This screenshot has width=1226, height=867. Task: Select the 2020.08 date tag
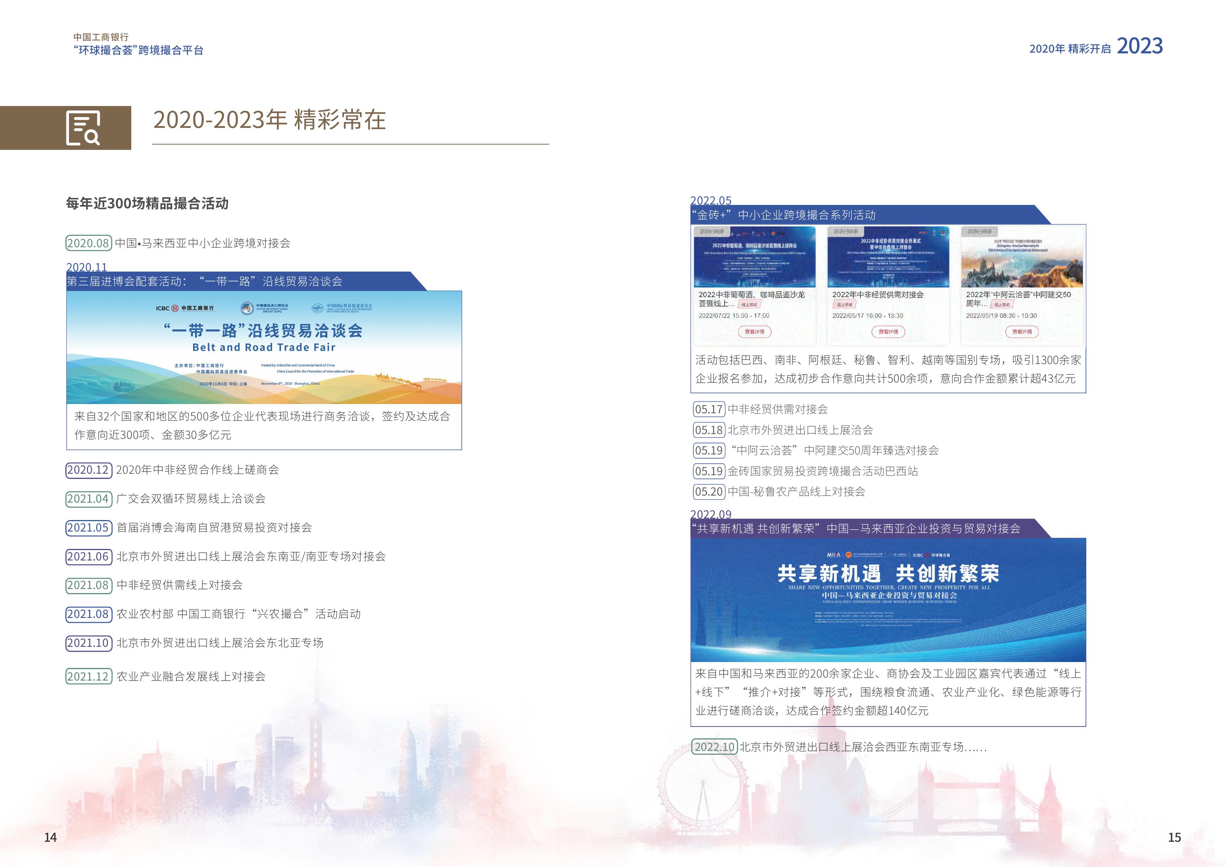(x=89, y=243)
